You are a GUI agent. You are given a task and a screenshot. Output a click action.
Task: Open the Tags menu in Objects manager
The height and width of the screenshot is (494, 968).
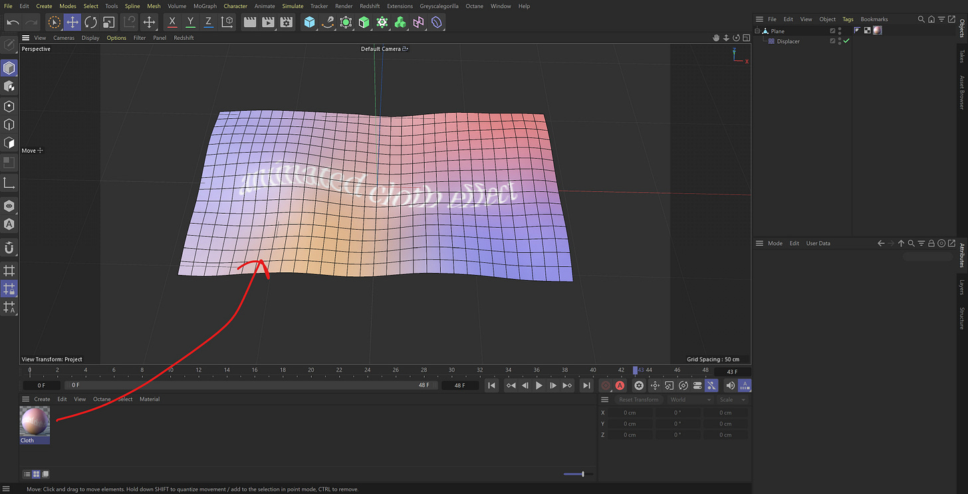point(848,19)
